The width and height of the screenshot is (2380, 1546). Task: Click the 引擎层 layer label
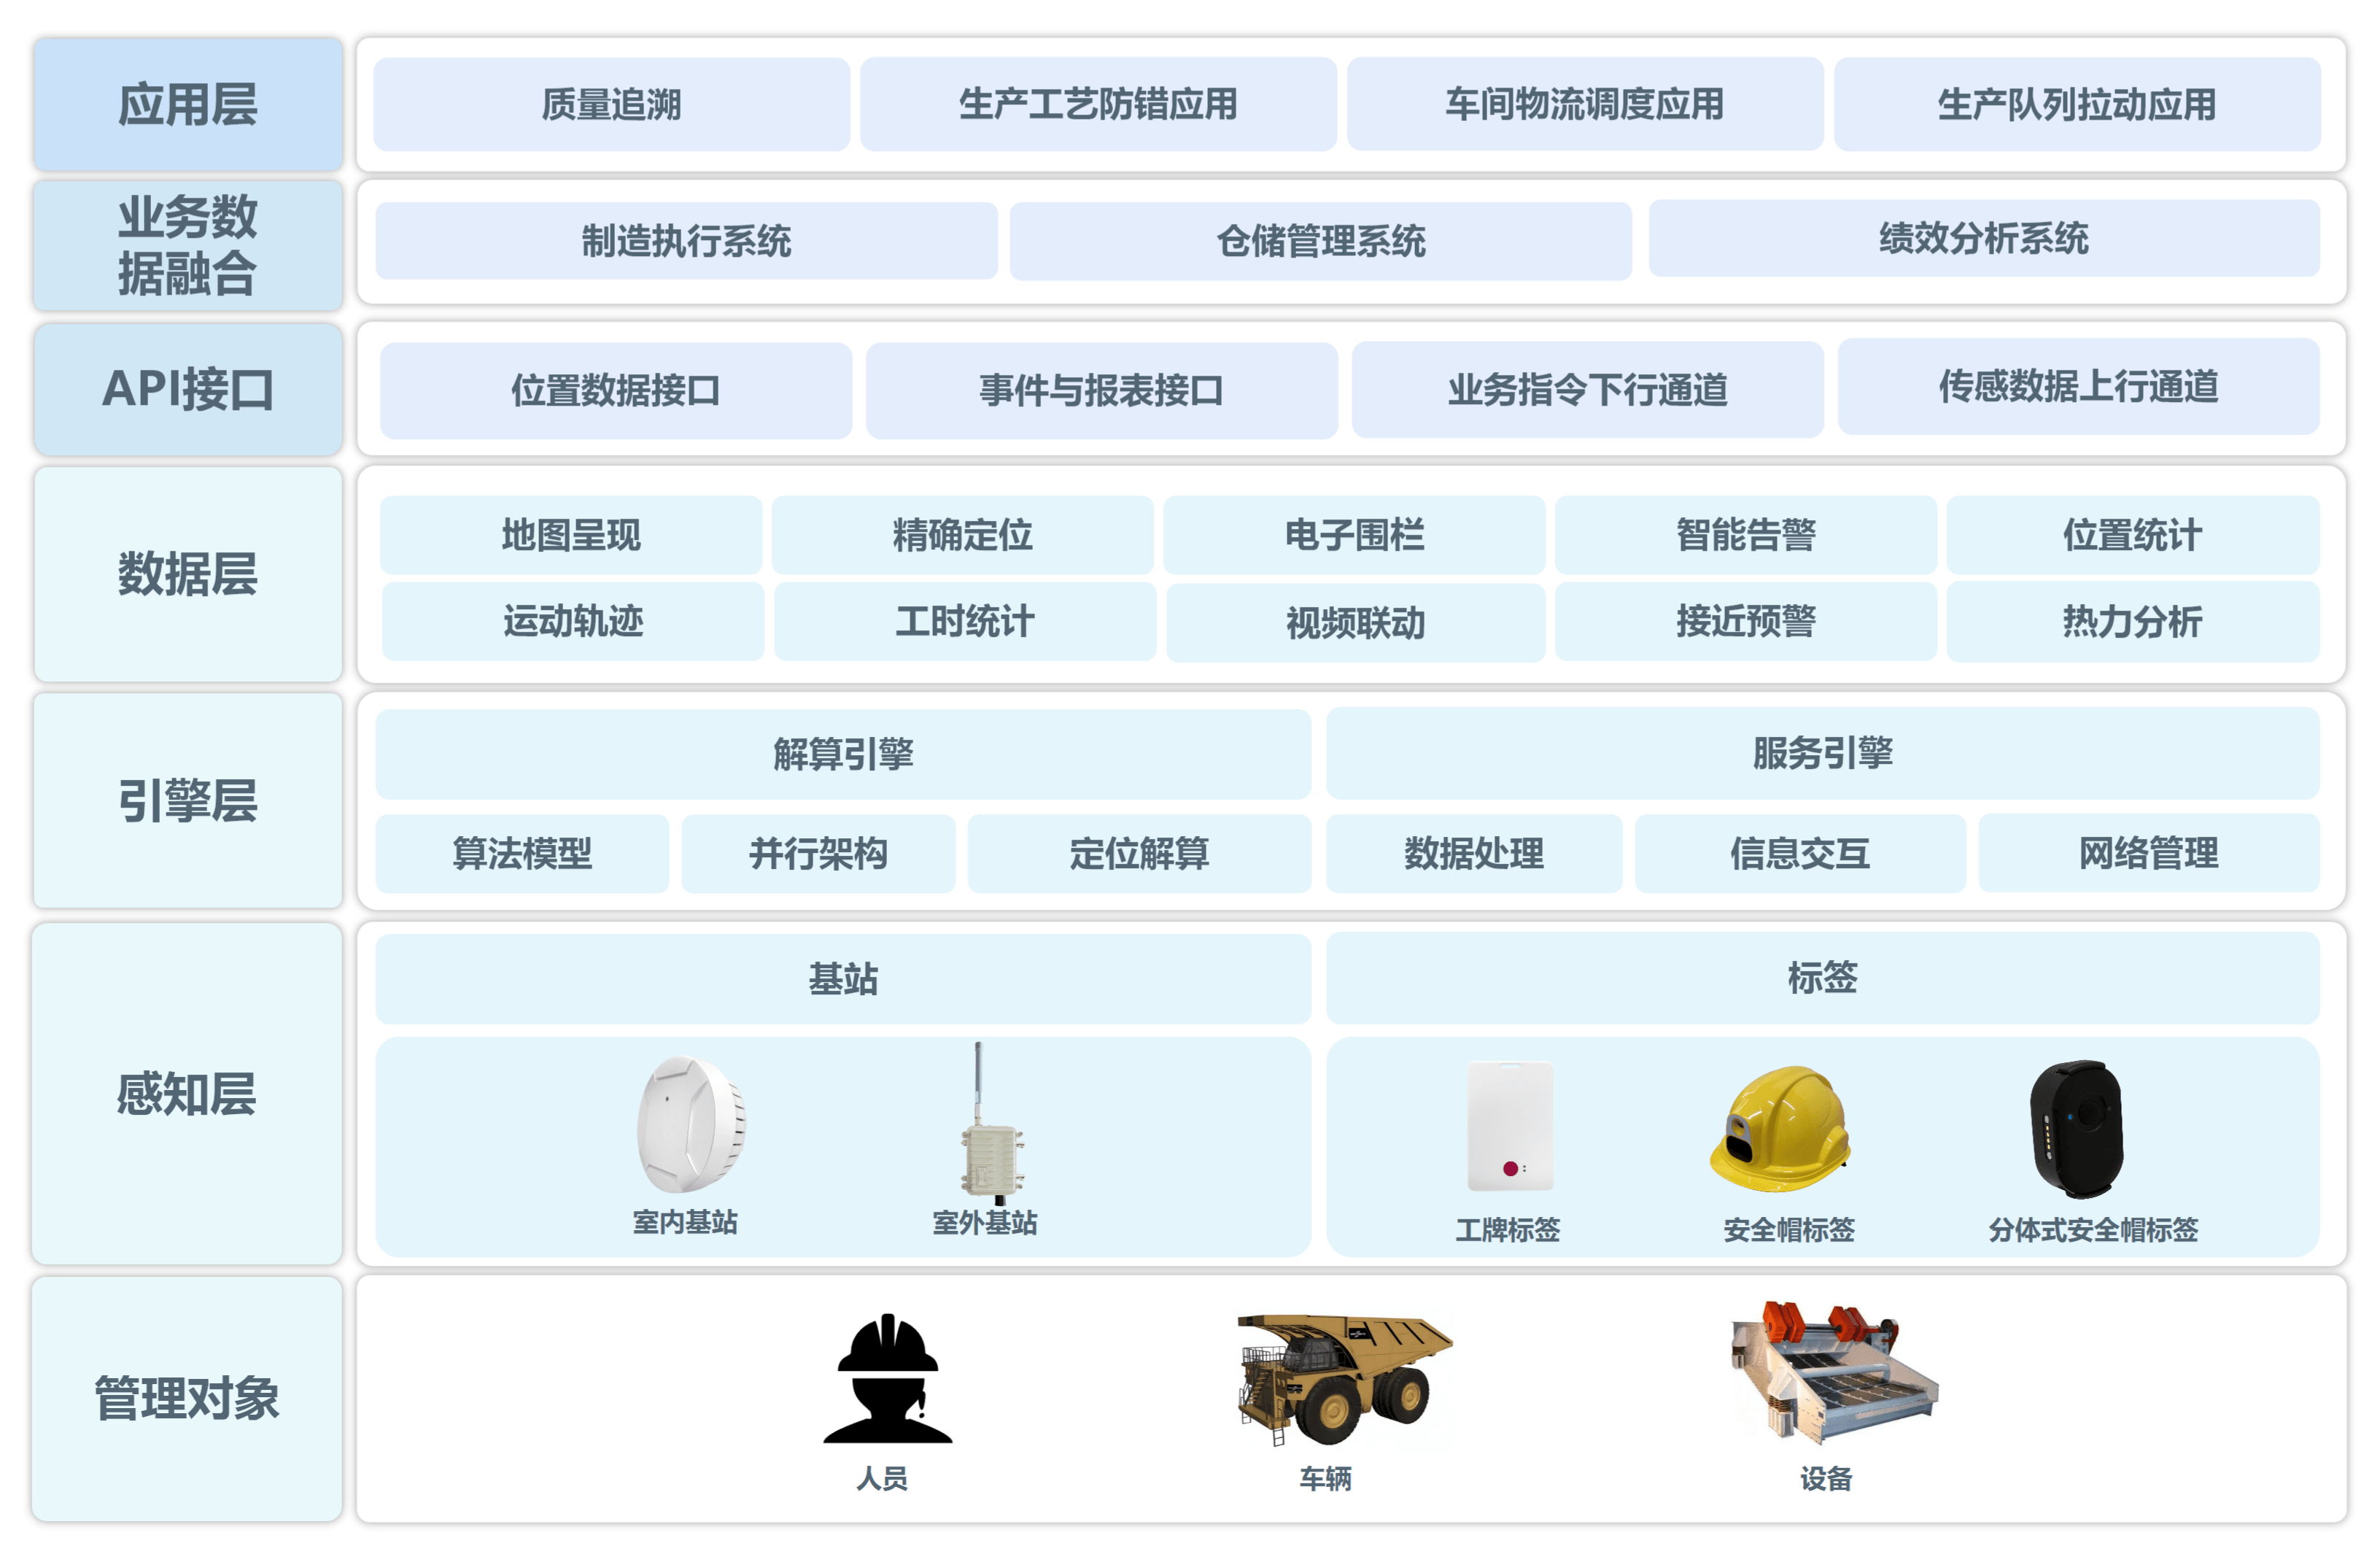click(x=188, y=801)
